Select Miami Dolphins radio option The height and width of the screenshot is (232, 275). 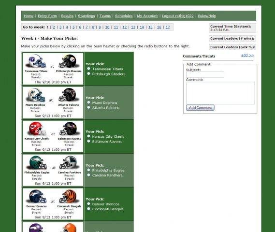pyautogui.click(x=88, y=102)
